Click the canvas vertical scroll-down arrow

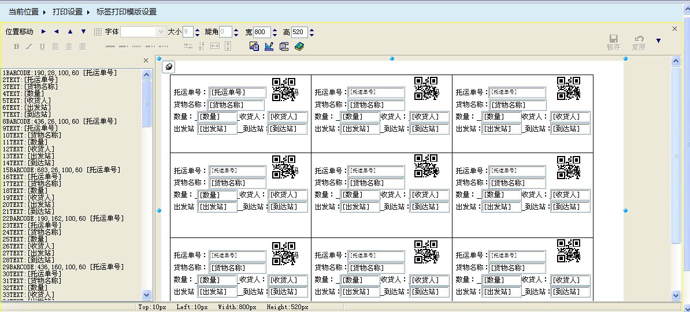coord(676,295)
